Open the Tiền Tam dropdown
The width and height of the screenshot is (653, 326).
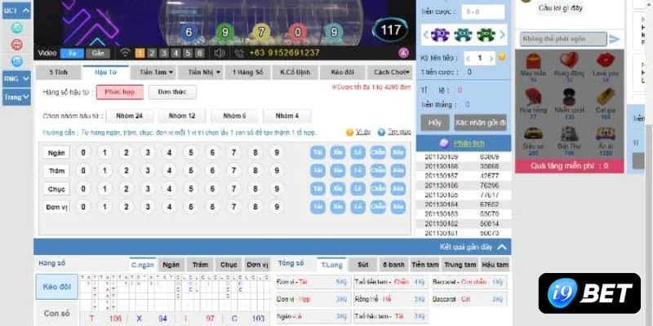click(155, 72)
